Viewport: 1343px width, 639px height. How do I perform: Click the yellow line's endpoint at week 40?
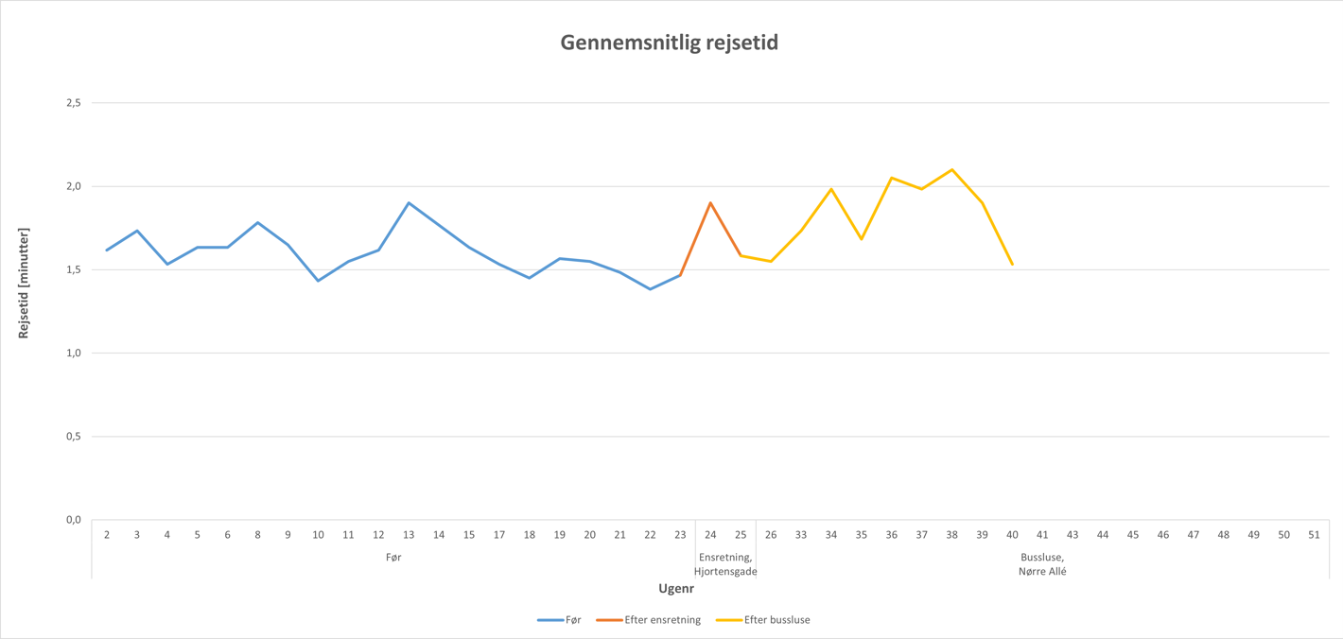coord(1012,264)
